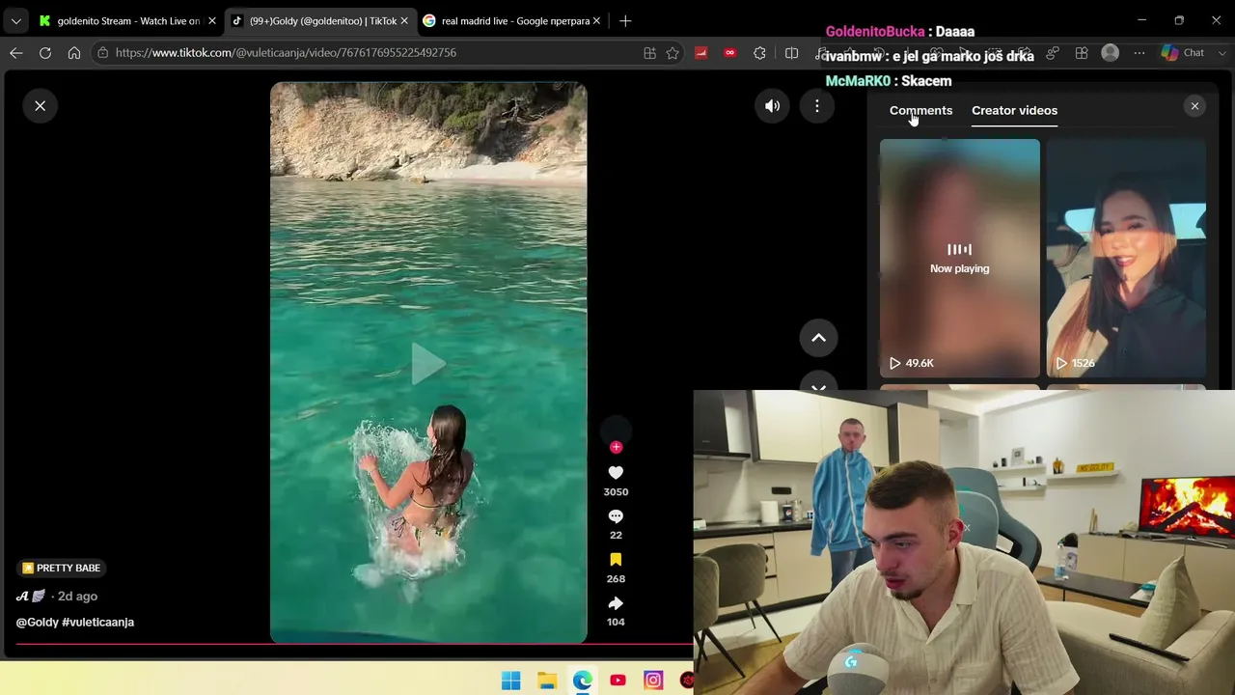Open File Explorer from the taskbar
1235x695 pixels.
[547, 681]
